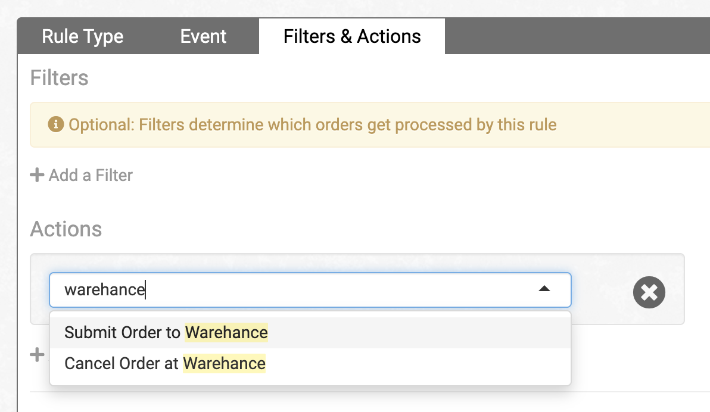Click the Actions section heading

point(66,229)
